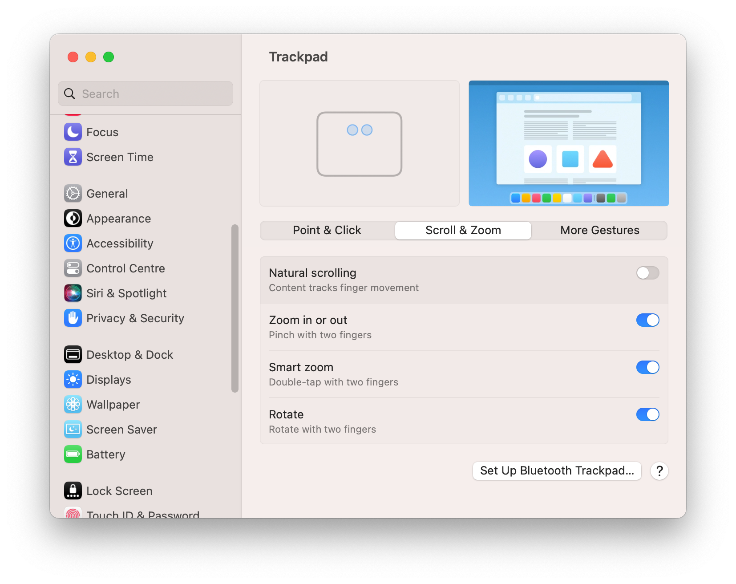
Task: Click the 'Accessibility' sidebar label
Action: (120, 243)
